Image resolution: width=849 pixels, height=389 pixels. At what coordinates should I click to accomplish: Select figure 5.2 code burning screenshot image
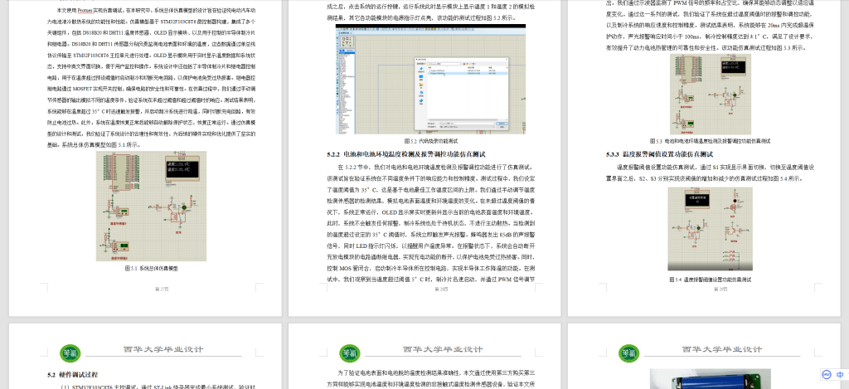(430, 79)
